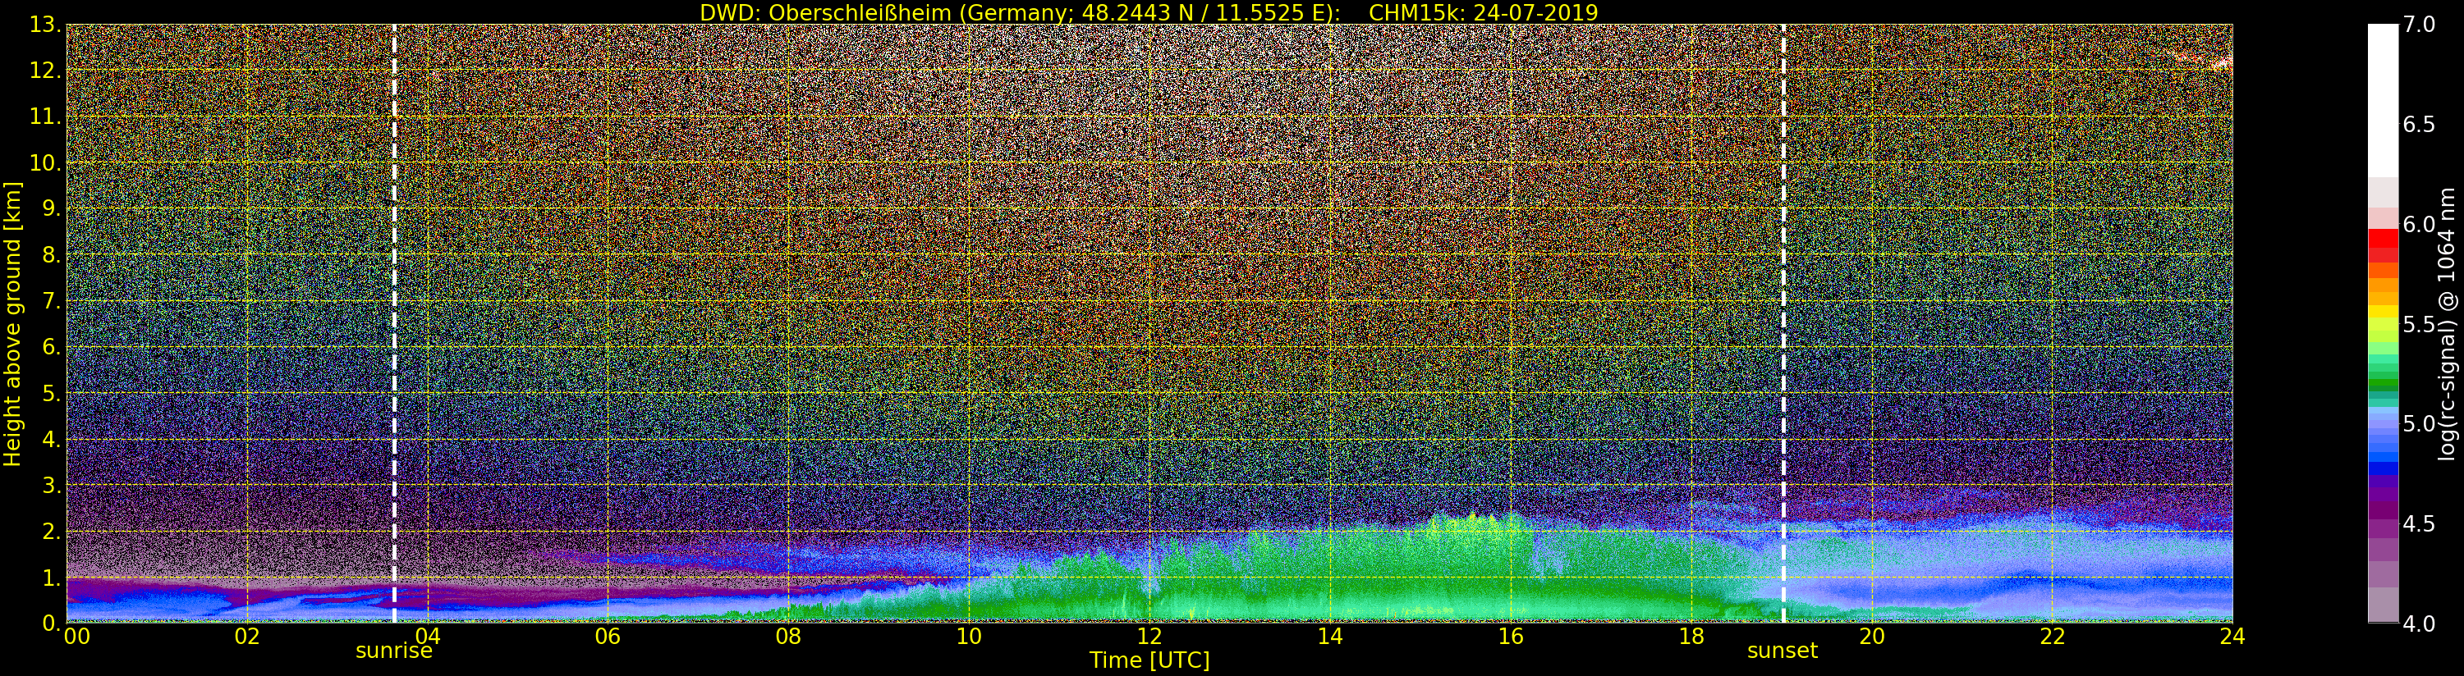Click the '13.' height tick label
Screen dimensions: 2464x676
pos(45,25)
